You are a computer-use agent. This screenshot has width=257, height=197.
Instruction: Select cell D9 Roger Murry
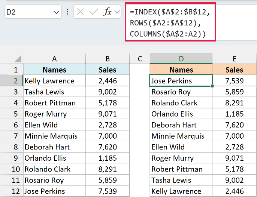181,158
